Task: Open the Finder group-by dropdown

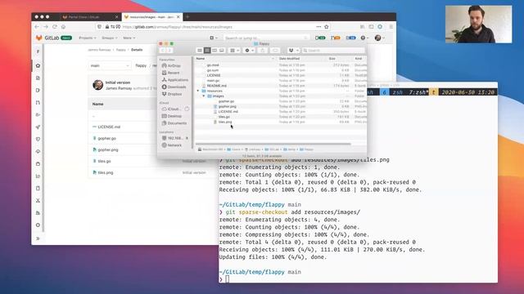Action: (x=235, y=51)
